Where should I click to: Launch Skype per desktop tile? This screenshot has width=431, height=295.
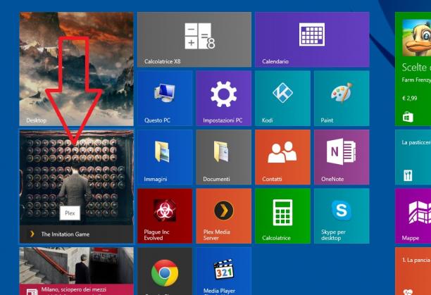(x=342, y=216)
